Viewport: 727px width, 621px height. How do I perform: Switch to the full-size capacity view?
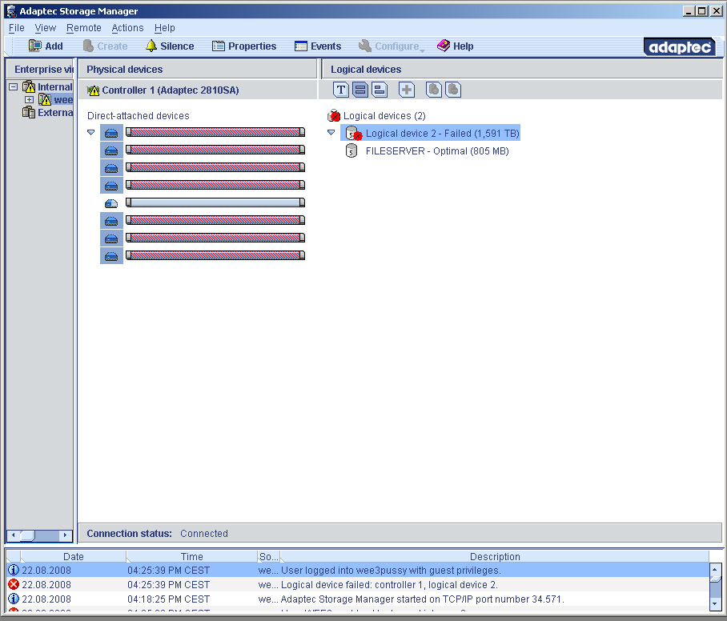[360, 90]
